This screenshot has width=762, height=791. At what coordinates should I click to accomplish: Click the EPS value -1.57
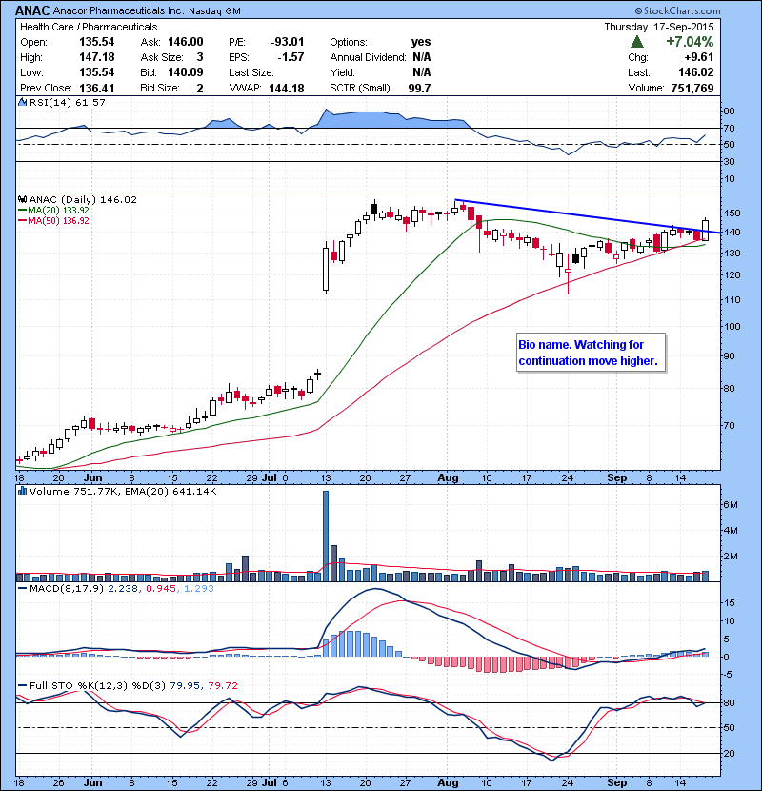(291, 57)
